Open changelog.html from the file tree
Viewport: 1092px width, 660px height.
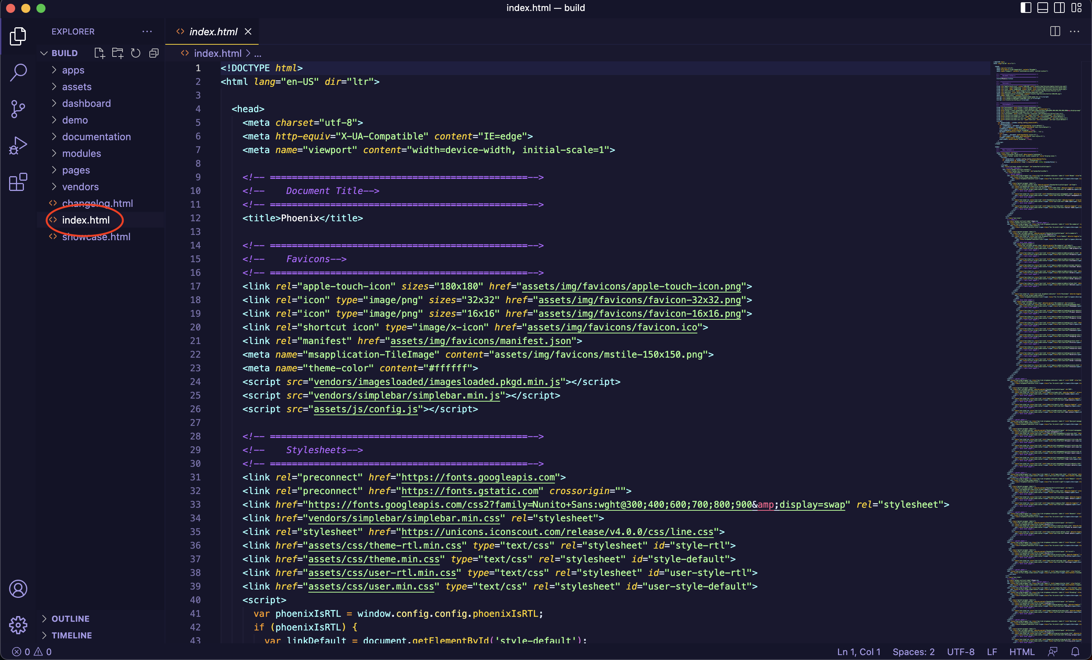[x=101, y=203]
